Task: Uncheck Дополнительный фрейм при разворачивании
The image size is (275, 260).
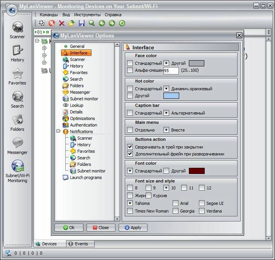Action: (x=130, y=154)
